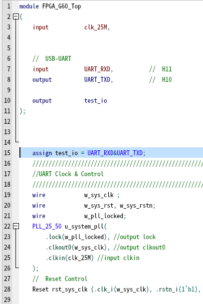Select test_io output port on line 10
203x304 pixels.
tap(96, 101)
